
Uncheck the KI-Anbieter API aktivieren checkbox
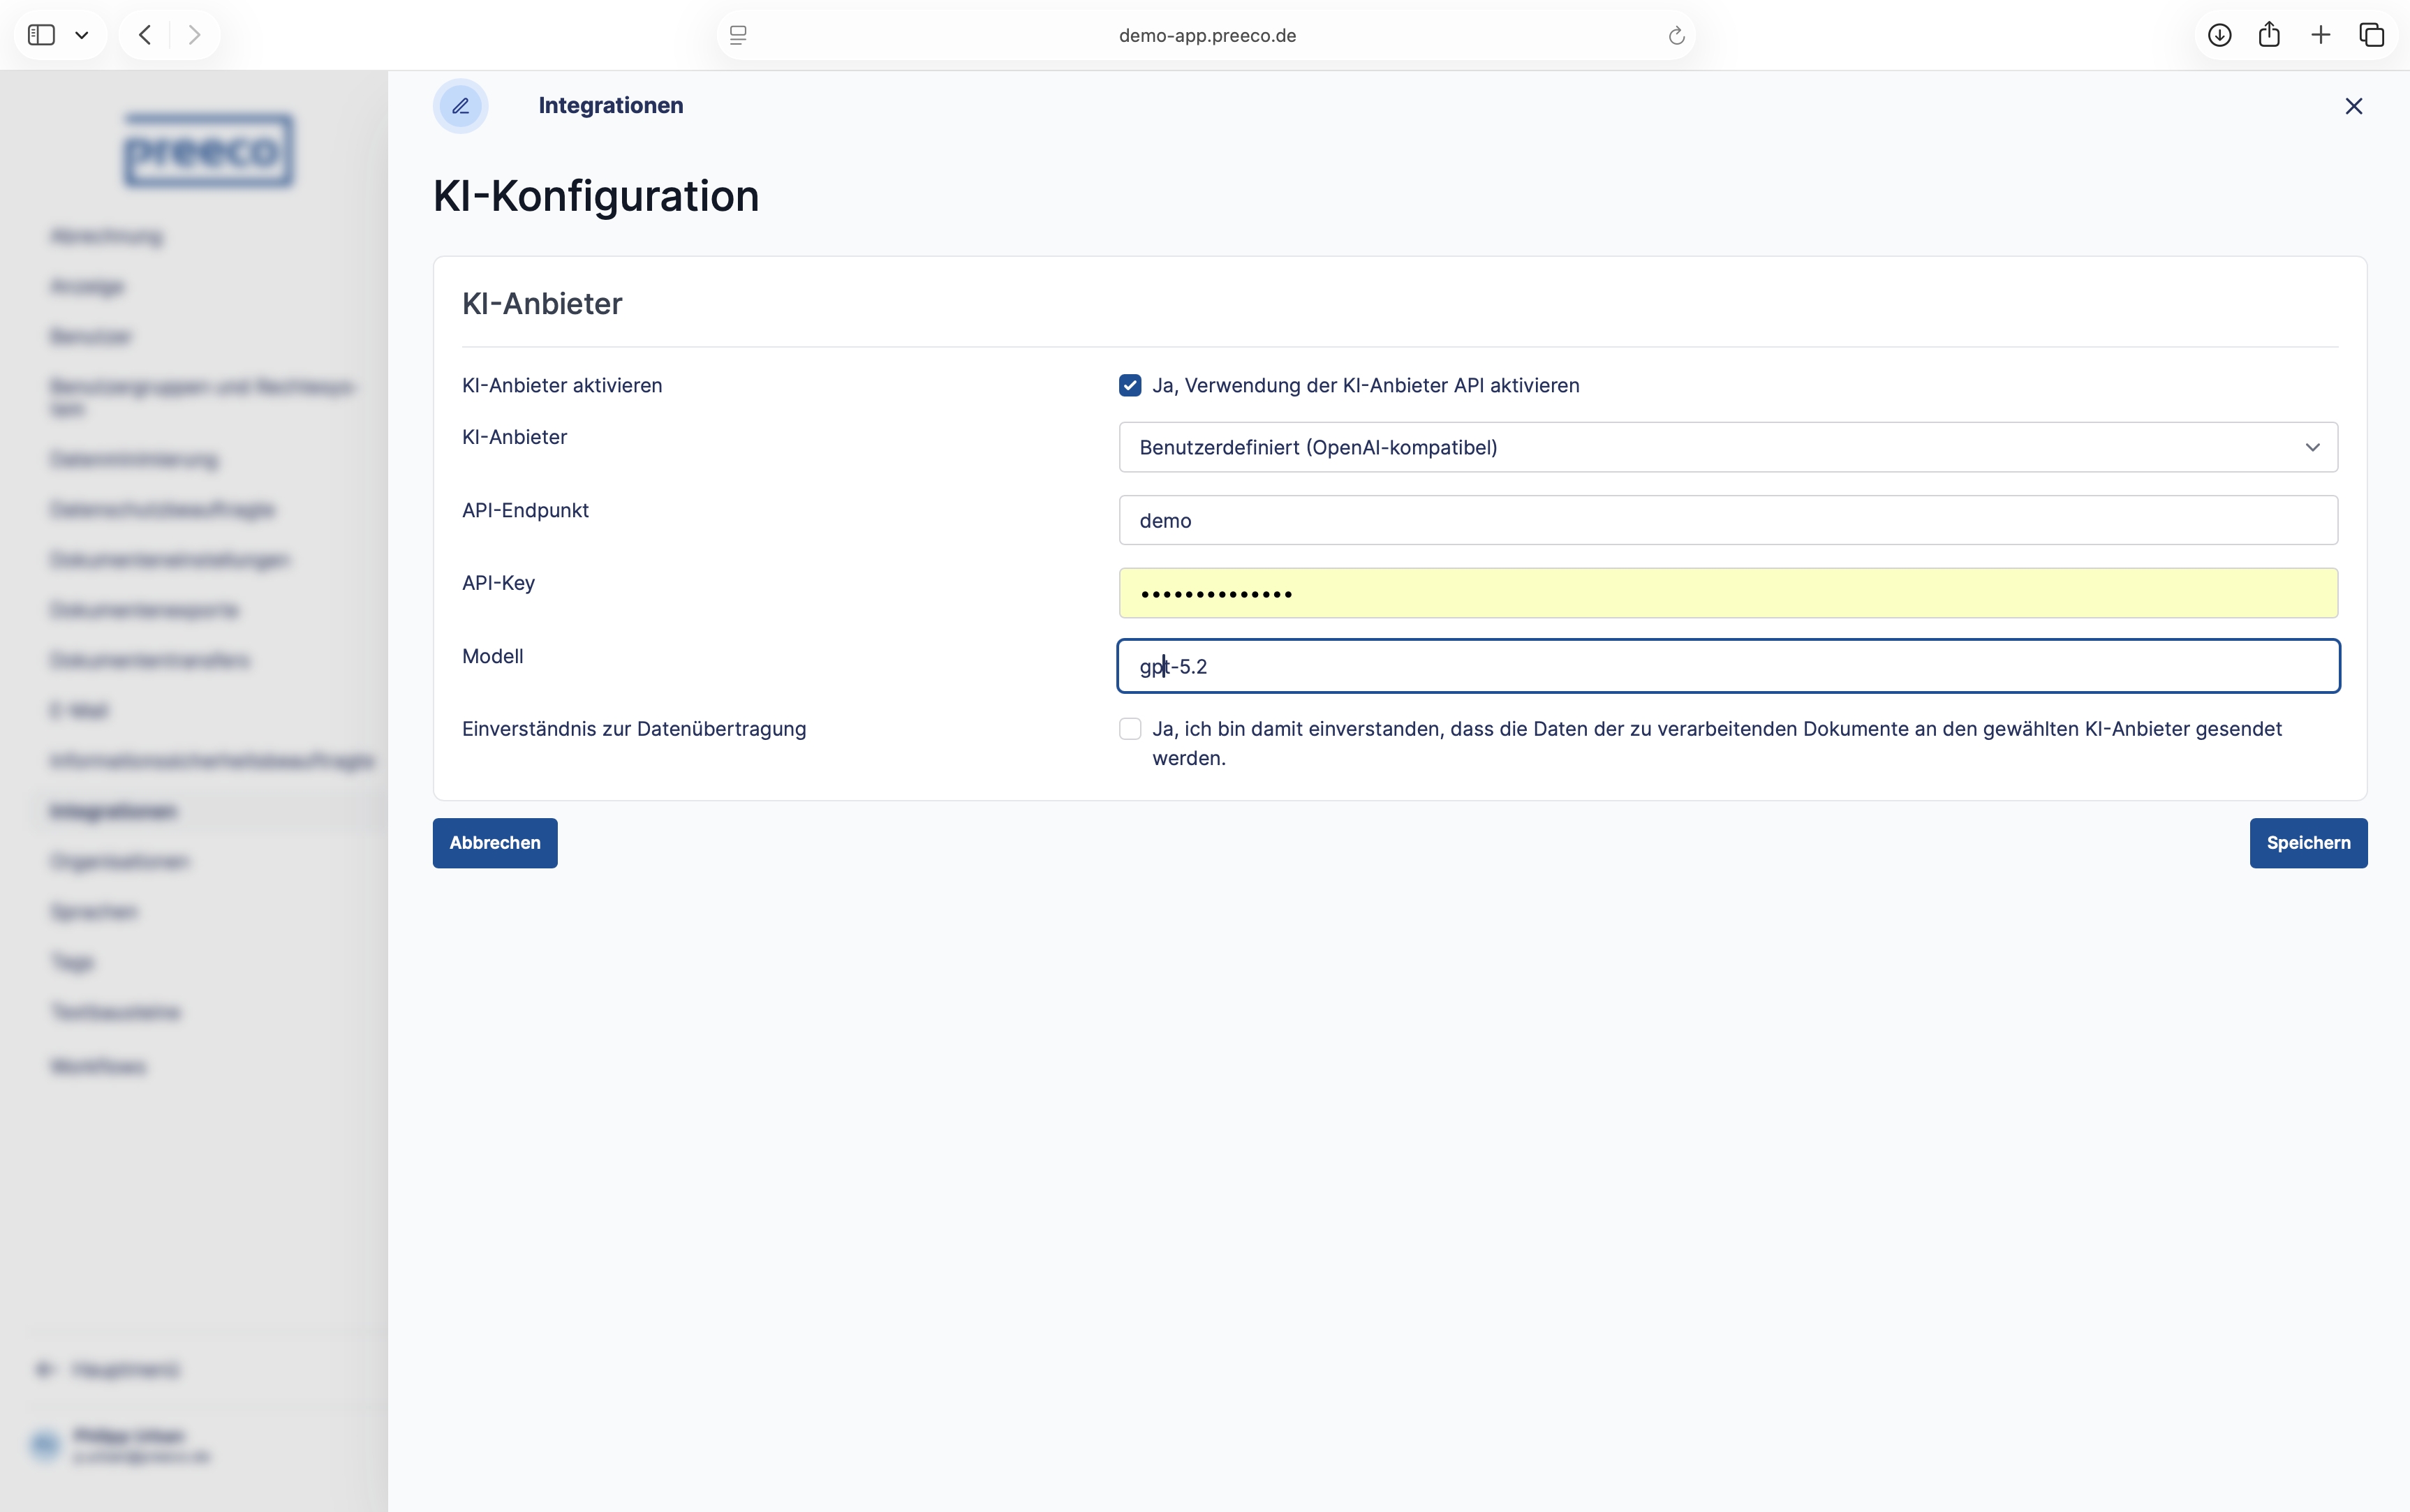pyautogui.click(x=1130, y=386)
